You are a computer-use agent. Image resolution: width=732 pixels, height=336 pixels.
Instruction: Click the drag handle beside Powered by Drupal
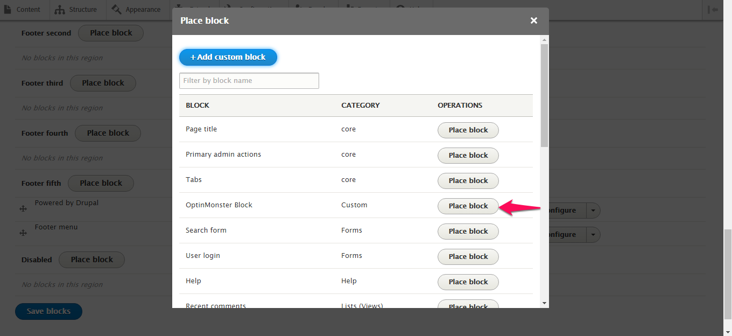[23, 209]
